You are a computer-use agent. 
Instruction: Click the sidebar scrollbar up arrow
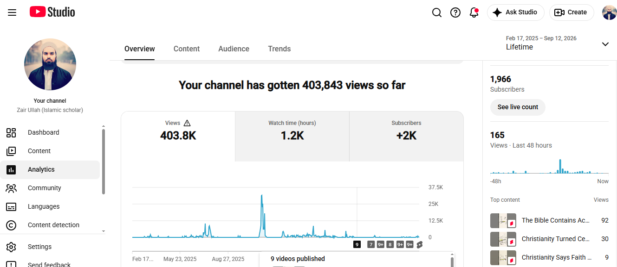point(104,126)
